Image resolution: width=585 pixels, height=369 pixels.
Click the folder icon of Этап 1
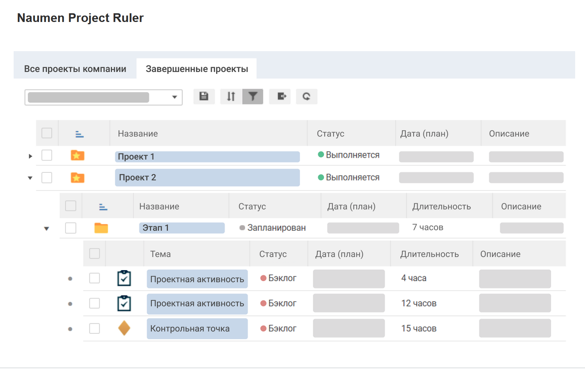pyautogui.click(x=101, y=228)
